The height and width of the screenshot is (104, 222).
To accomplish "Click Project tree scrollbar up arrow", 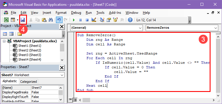I will click(62, 41).
